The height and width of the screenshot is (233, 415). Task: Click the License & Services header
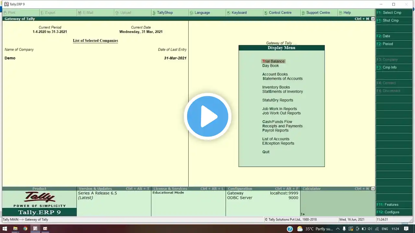(188, 189)
